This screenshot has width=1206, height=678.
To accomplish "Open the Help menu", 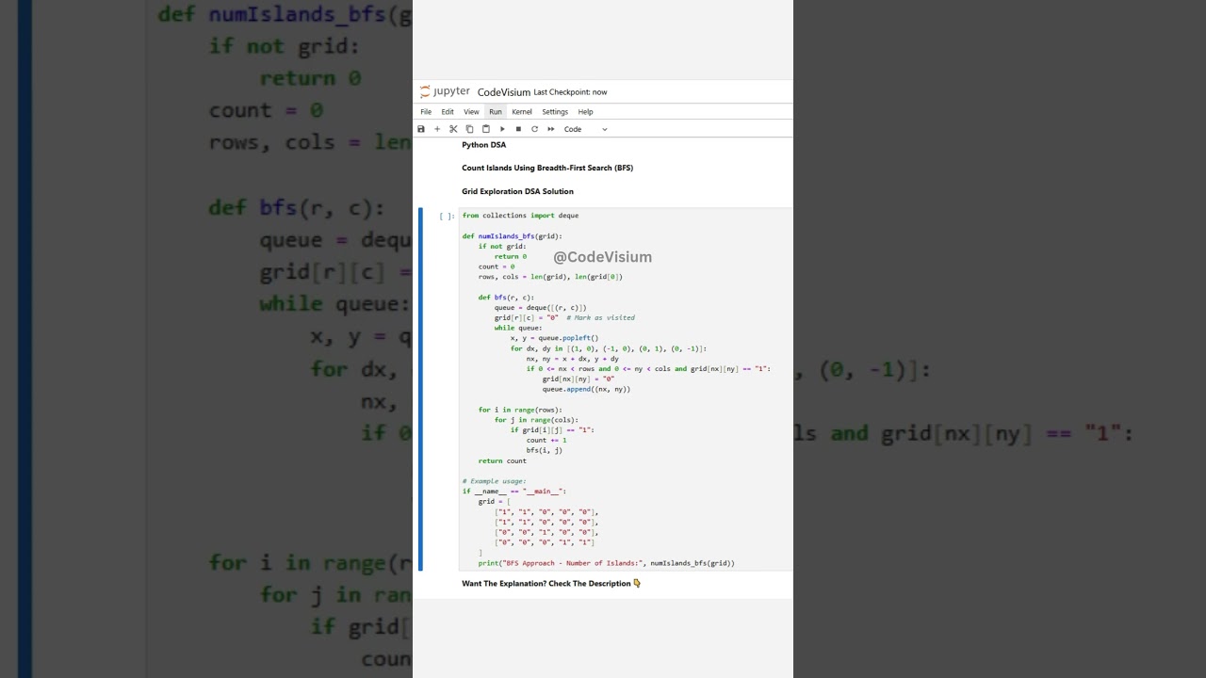I will tap(585, 112).
